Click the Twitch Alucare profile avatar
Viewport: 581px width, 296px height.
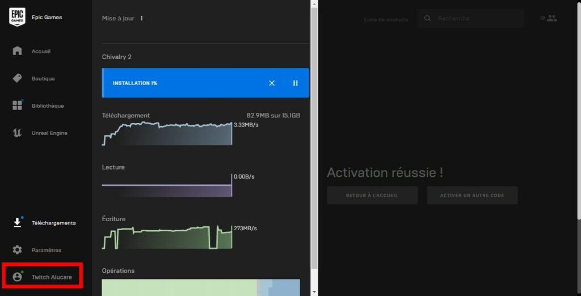[17, 277]
